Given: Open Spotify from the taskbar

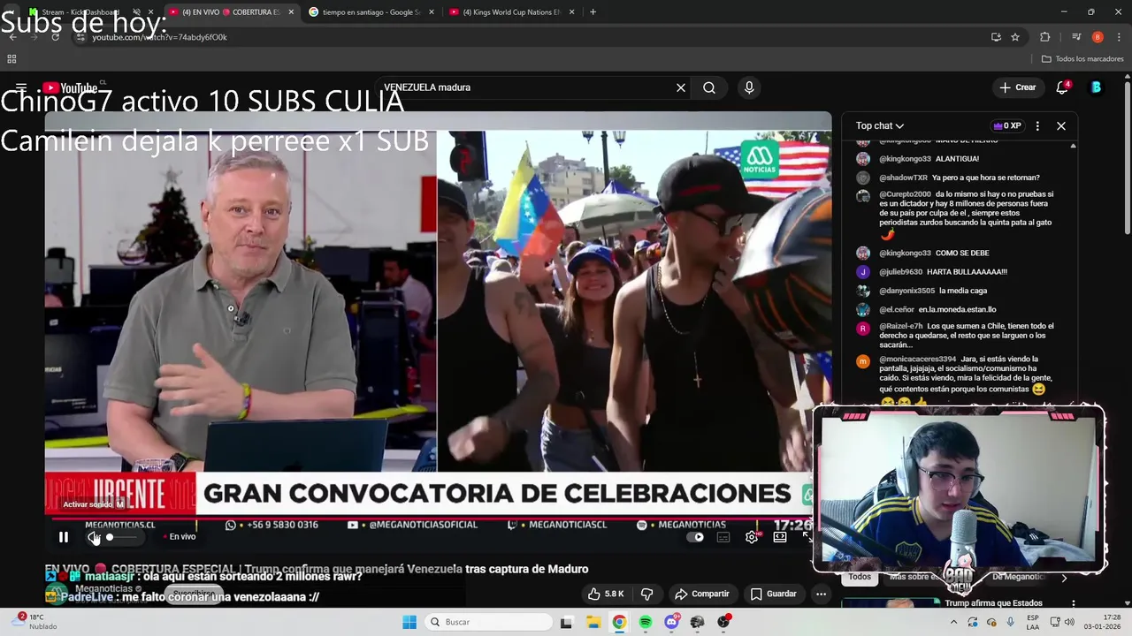Looking at the screenshot, I should point(646,622).
